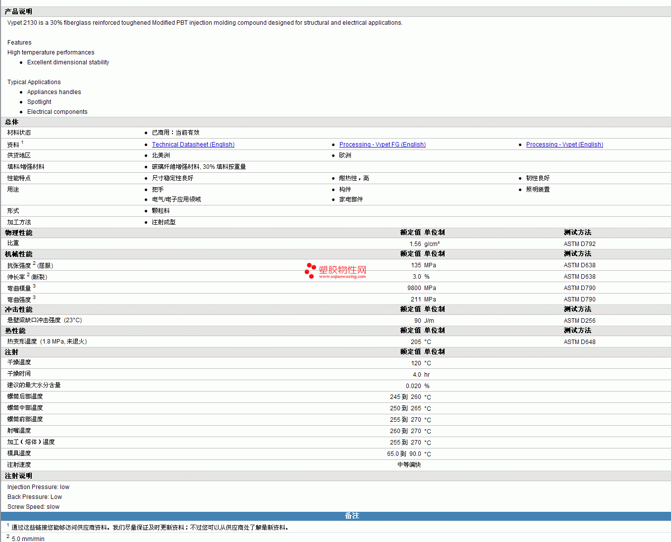The width and height of the screenshot is (671, 542).
Task: Click the 注射速度 value 中等偏快
Action: tap(409, 465)
